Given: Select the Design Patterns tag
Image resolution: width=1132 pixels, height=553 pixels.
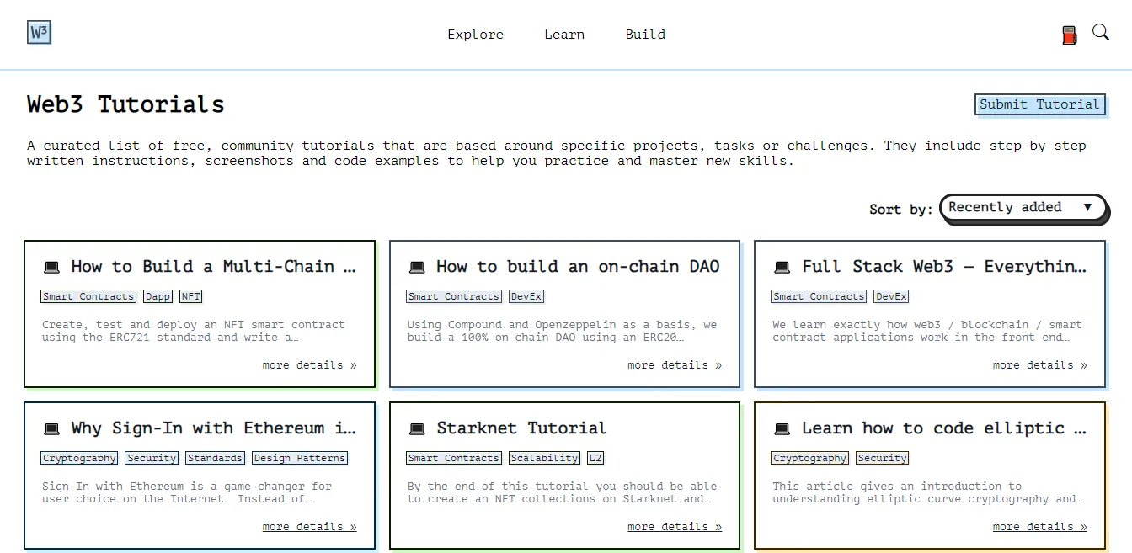Looking at the screenshot, I should click(x=299, y=458).
